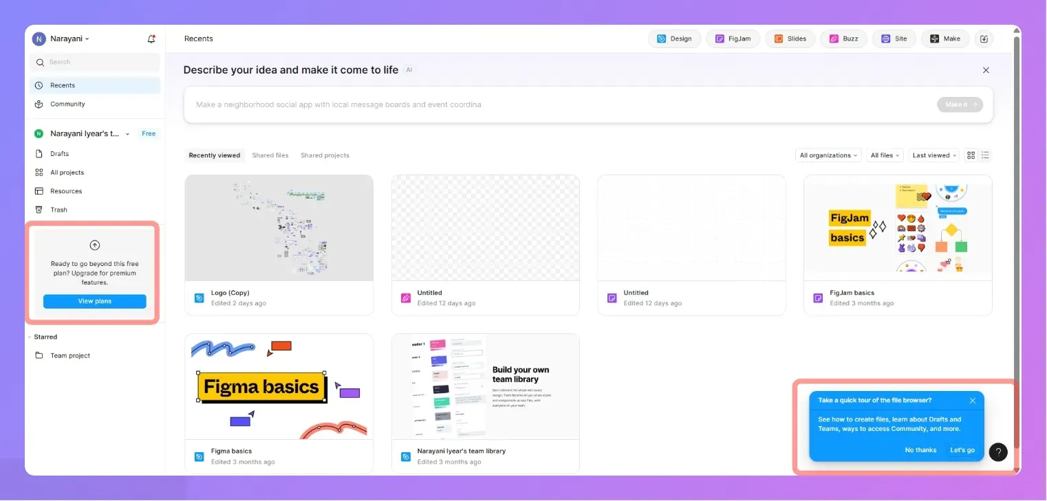1047x501 pixels.
Task: Open Make from the toolbar
Action: point(945,38)
